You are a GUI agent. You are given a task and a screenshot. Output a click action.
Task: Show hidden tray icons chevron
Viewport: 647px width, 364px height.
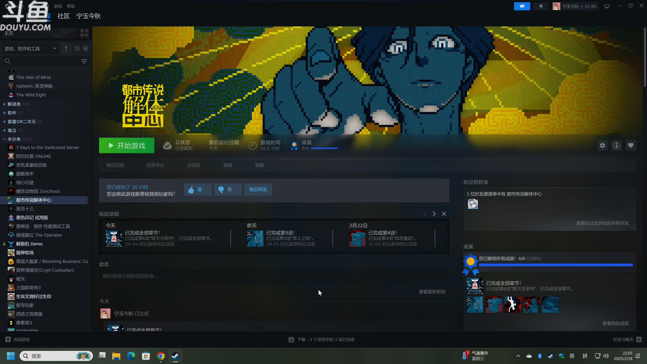(518, 356)
